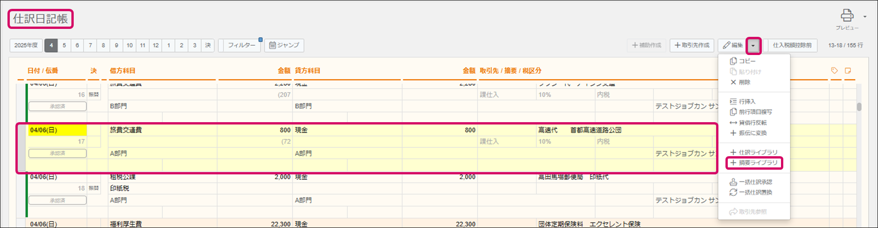Screen dimensions: 878x228
Task: Toggle the 承認済 status on entry 18
Action: (57, 200)
